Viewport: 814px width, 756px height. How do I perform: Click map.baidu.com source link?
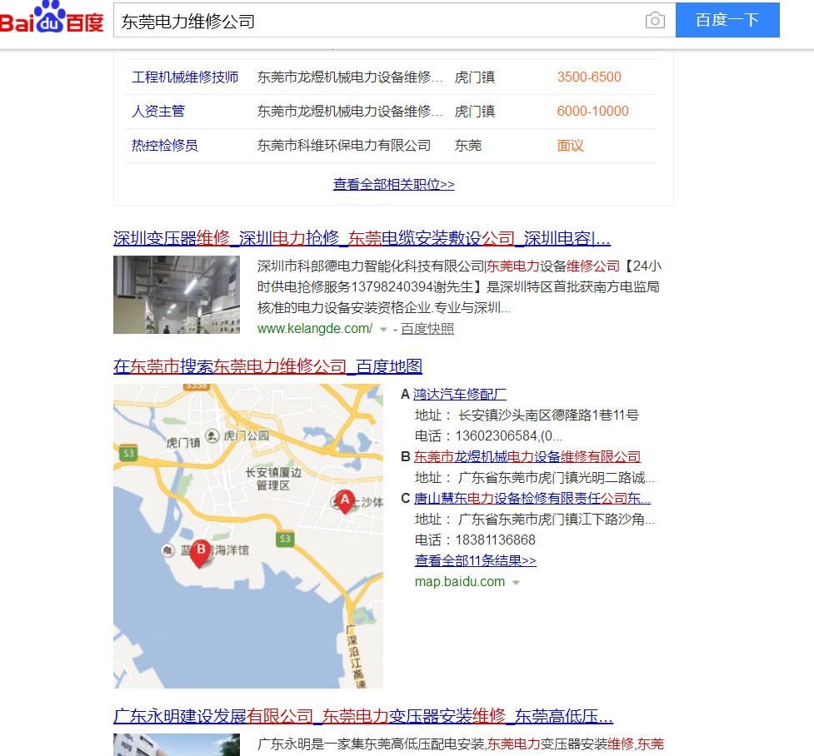click(x=460, y=582)
